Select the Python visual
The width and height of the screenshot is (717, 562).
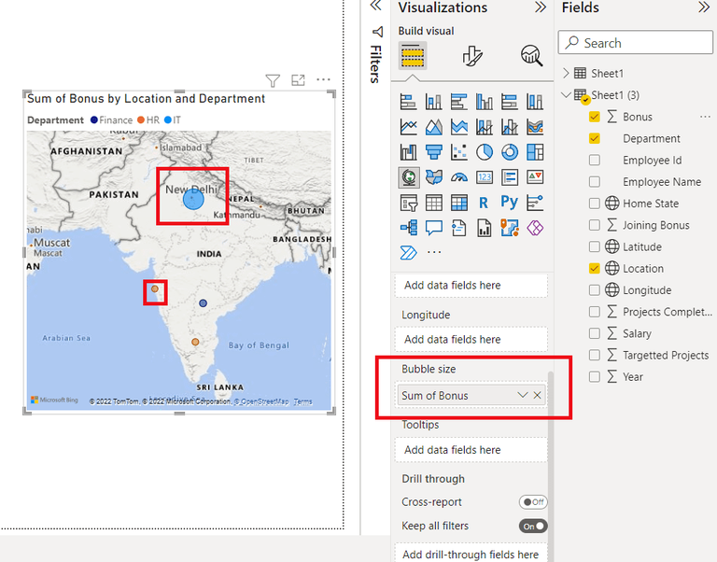point(510,202)
